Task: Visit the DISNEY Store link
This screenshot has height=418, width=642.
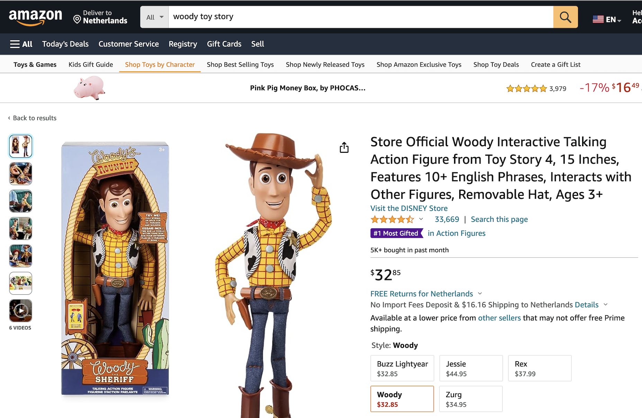Action: tap(409, 208)
